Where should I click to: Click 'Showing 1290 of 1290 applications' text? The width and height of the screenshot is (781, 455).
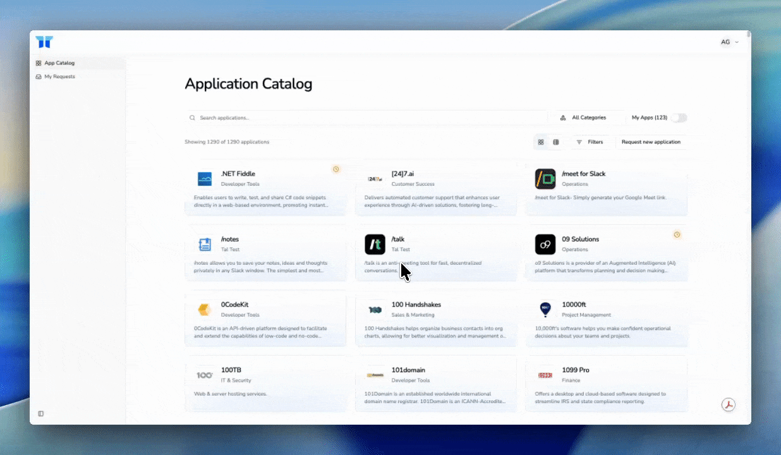tap(227, 142)
